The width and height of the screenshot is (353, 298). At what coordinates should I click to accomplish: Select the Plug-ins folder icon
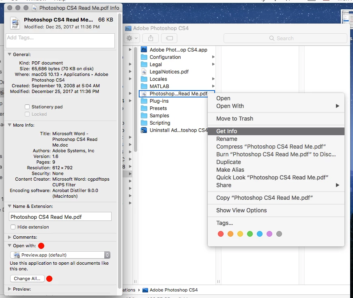click(x=144, y=101)
